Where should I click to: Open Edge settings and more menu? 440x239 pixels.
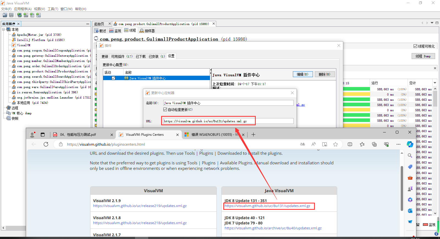click(398, 144)
